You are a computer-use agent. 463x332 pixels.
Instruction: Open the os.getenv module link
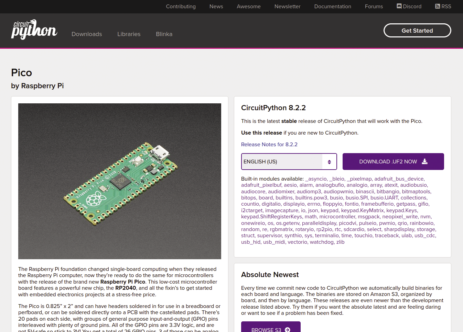point(288,223)
